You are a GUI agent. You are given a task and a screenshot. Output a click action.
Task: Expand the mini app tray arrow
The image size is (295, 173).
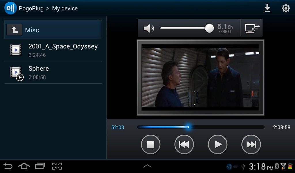pos(147,166)
